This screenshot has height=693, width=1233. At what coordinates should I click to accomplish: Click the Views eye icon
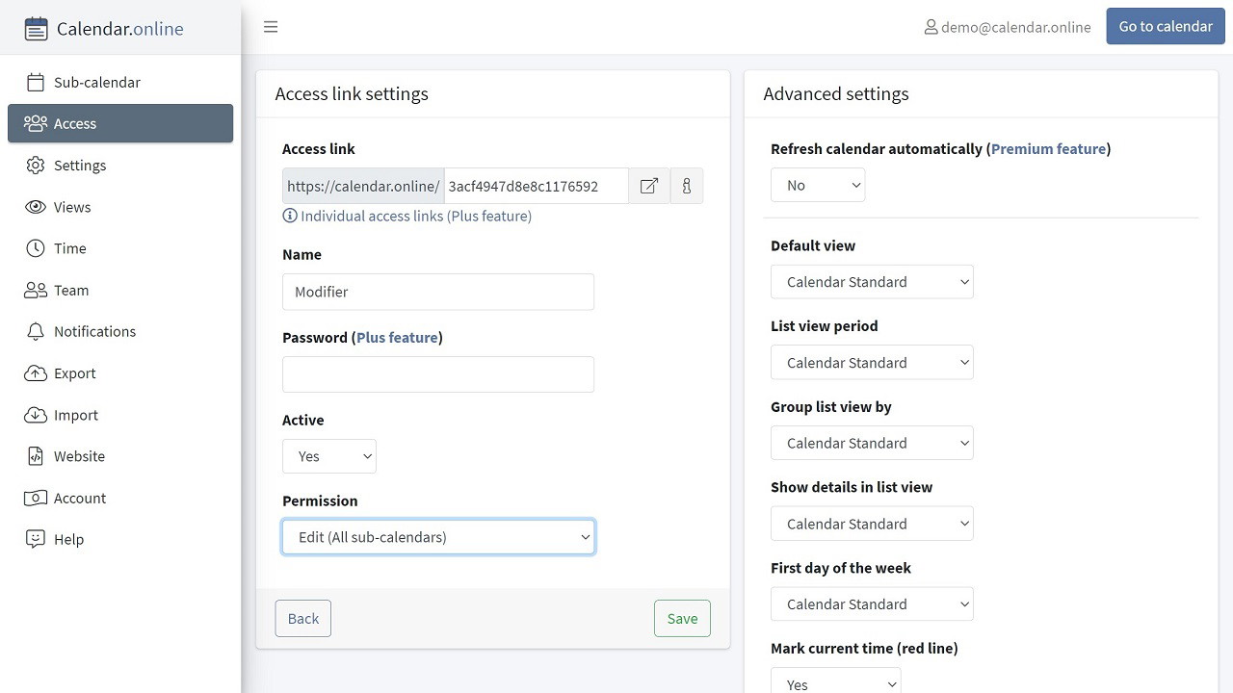(36, 207)
